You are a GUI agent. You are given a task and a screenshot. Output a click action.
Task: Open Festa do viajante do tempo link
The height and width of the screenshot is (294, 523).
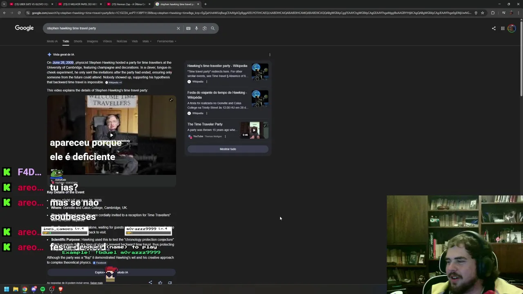[x=217, y=95]
